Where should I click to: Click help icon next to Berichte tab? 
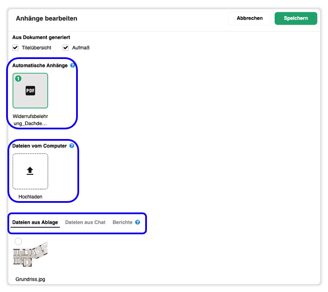coord(137,222)
